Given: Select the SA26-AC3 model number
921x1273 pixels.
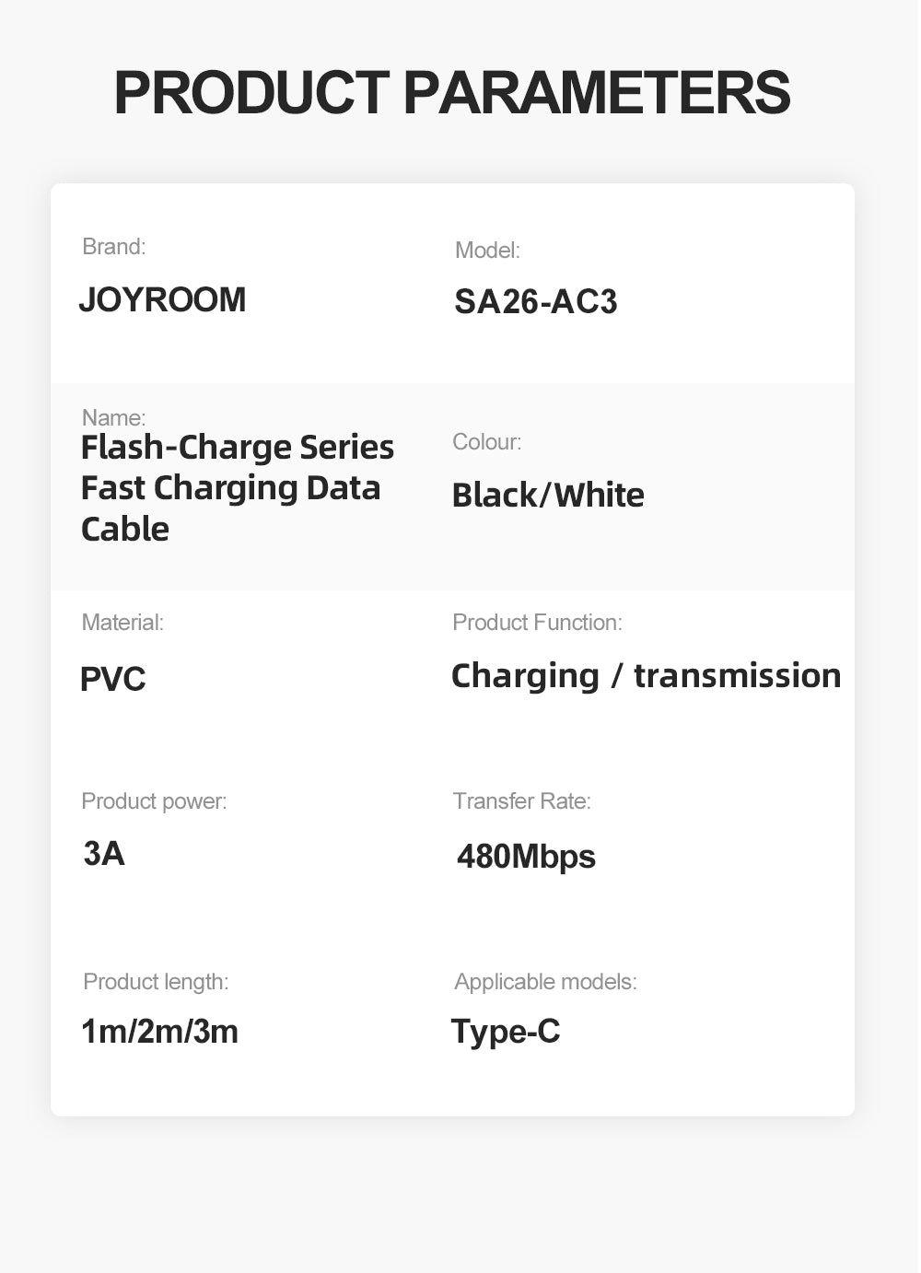Looking at the screenshot, I should tap(535, 302).
